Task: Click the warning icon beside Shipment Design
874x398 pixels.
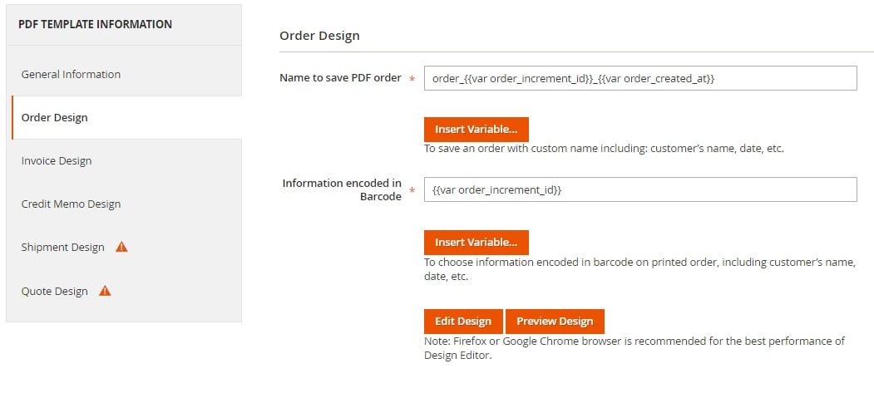Action: click(x=121, y=247)
